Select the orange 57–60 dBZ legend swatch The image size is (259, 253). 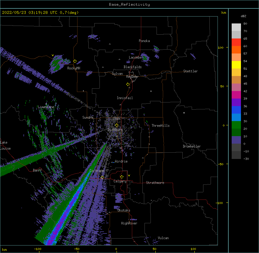pyautogui.click(x=236, y=50)
